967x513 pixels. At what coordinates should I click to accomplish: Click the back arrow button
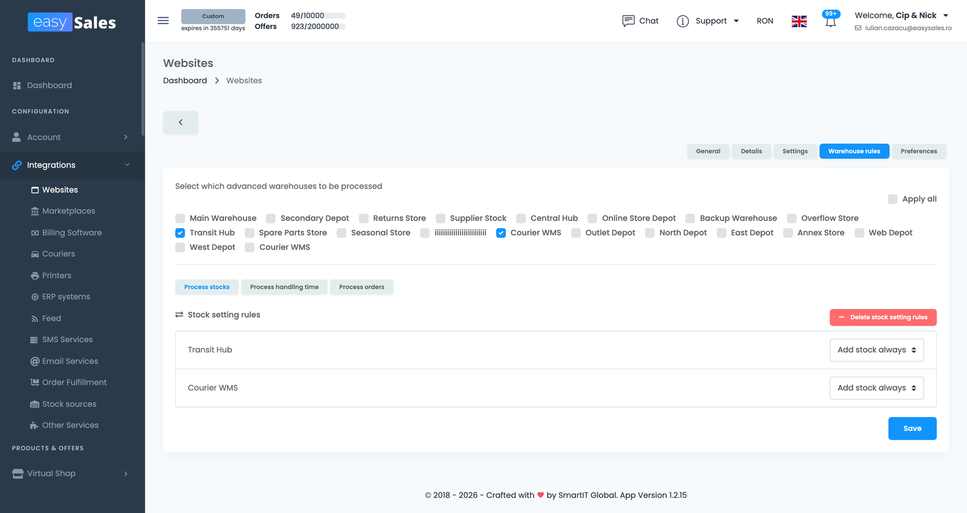pos(181,123)
